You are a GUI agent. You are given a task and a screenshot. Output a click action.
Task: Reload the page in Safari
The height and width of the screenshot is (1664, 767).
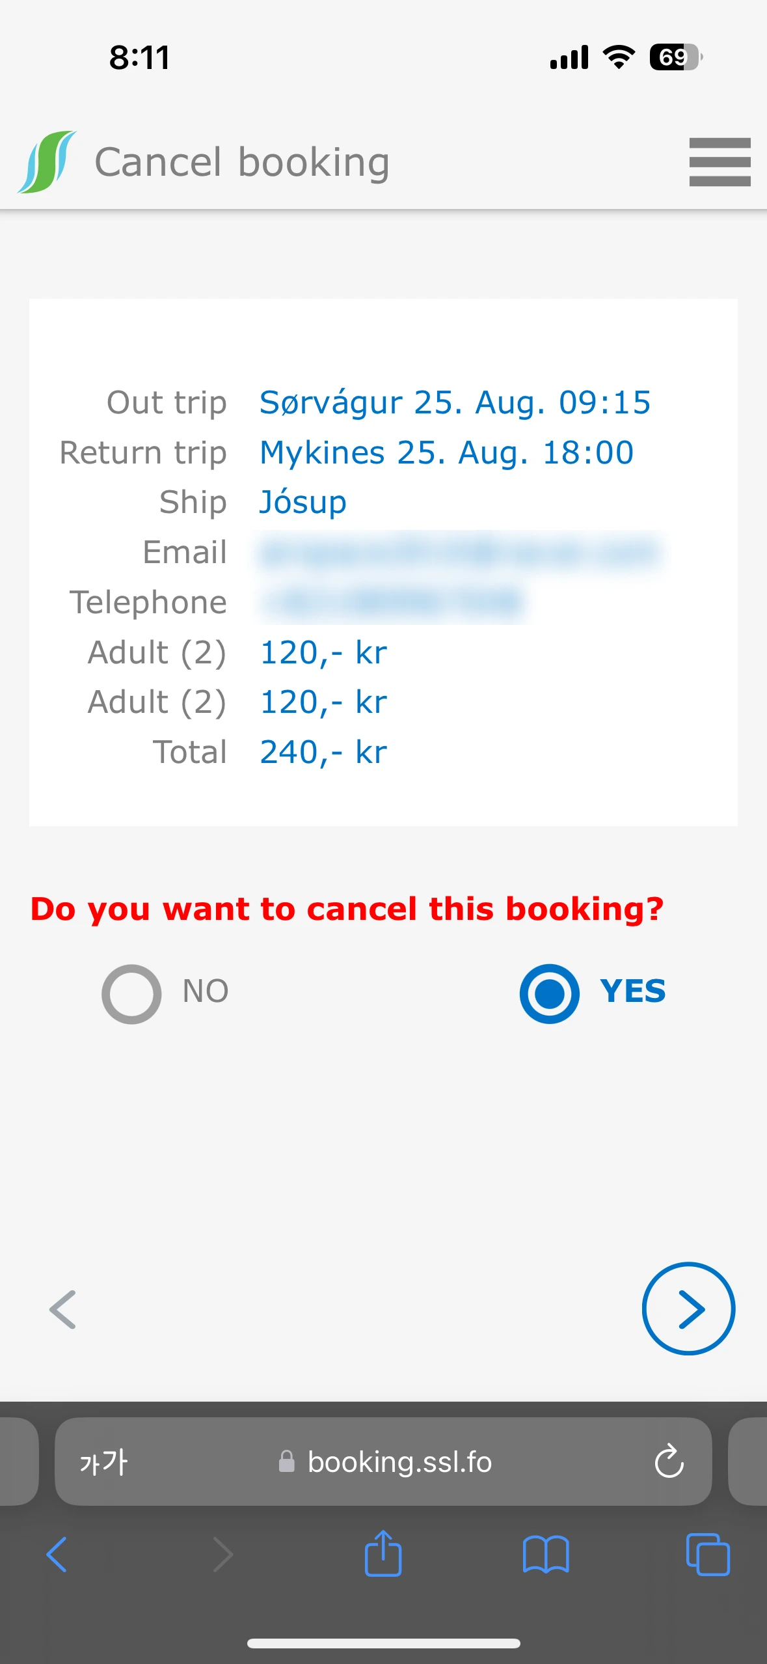(669, 1462)
